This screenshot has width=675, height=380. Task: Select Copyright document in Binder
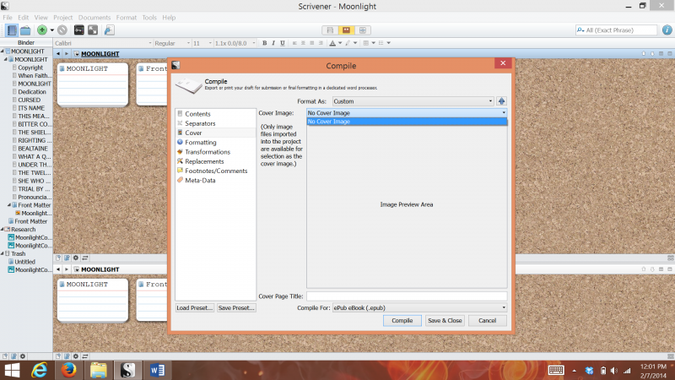(x=30, y=68)
